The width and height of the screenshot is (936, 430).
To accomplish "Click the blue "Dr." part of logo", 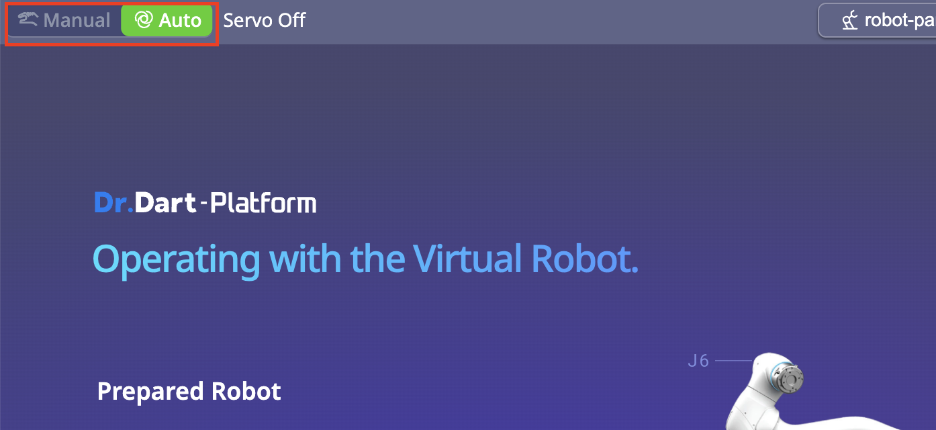I will 113,202.
